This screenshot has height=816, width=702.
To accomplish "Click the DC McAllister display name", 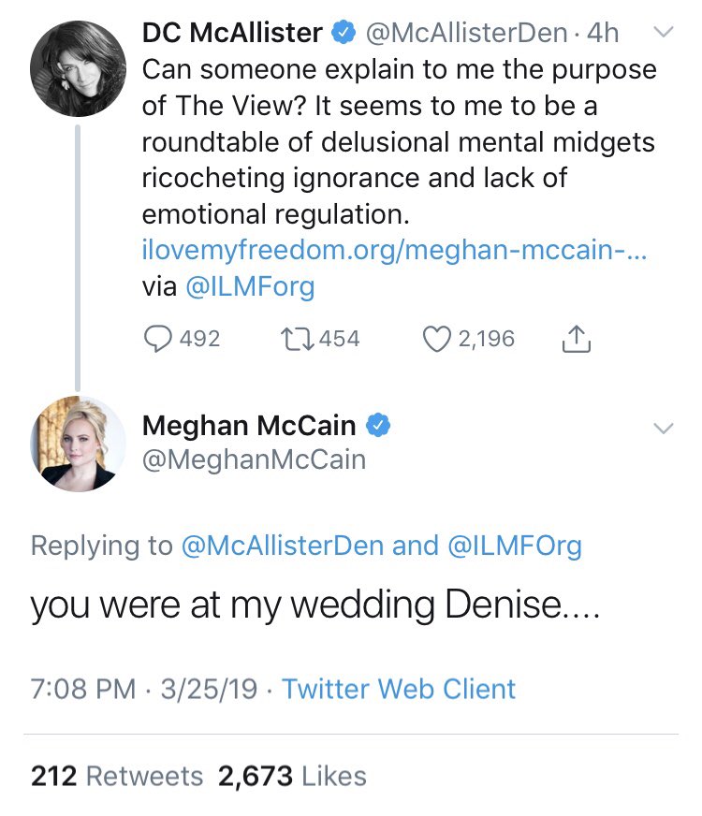I will tap(232, 33).
